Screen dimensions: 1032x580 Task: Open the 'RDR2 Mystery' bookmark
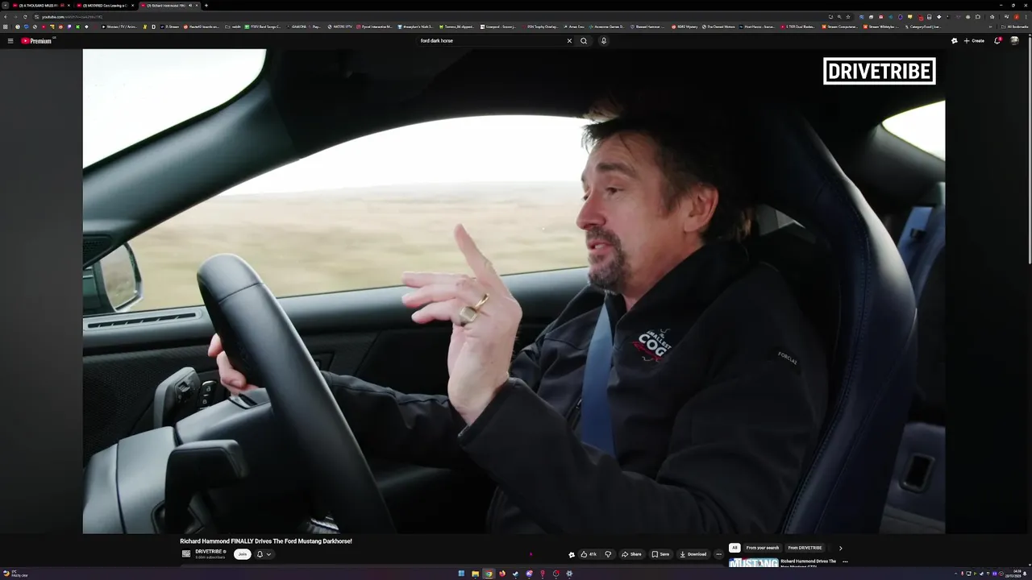point(685,27)
